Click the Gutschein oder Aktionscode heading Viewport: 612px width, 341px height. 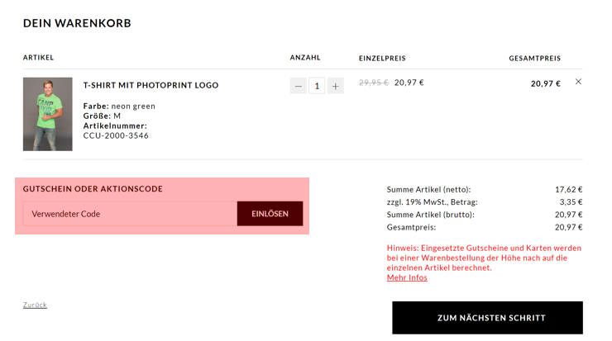(x=93, y=189)
